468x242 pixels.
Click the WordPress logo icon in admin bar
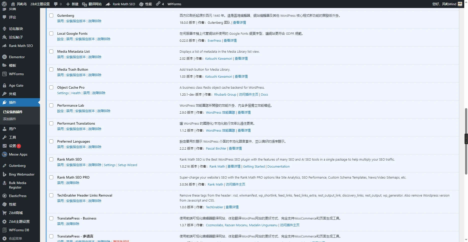pos(4,4)
